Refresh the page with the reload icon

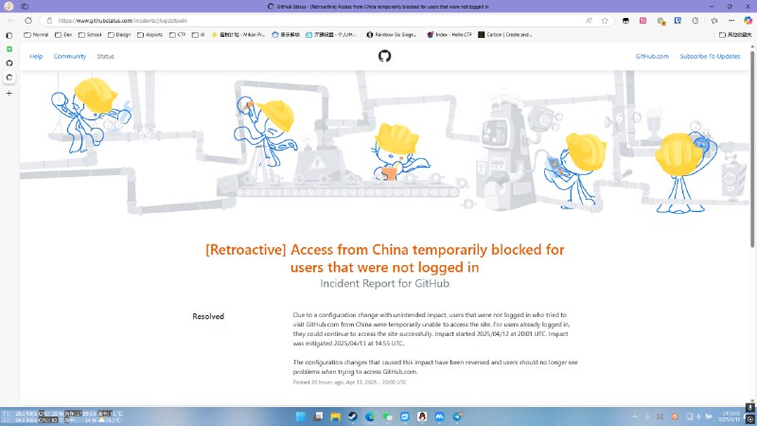[x=27, y=20]
